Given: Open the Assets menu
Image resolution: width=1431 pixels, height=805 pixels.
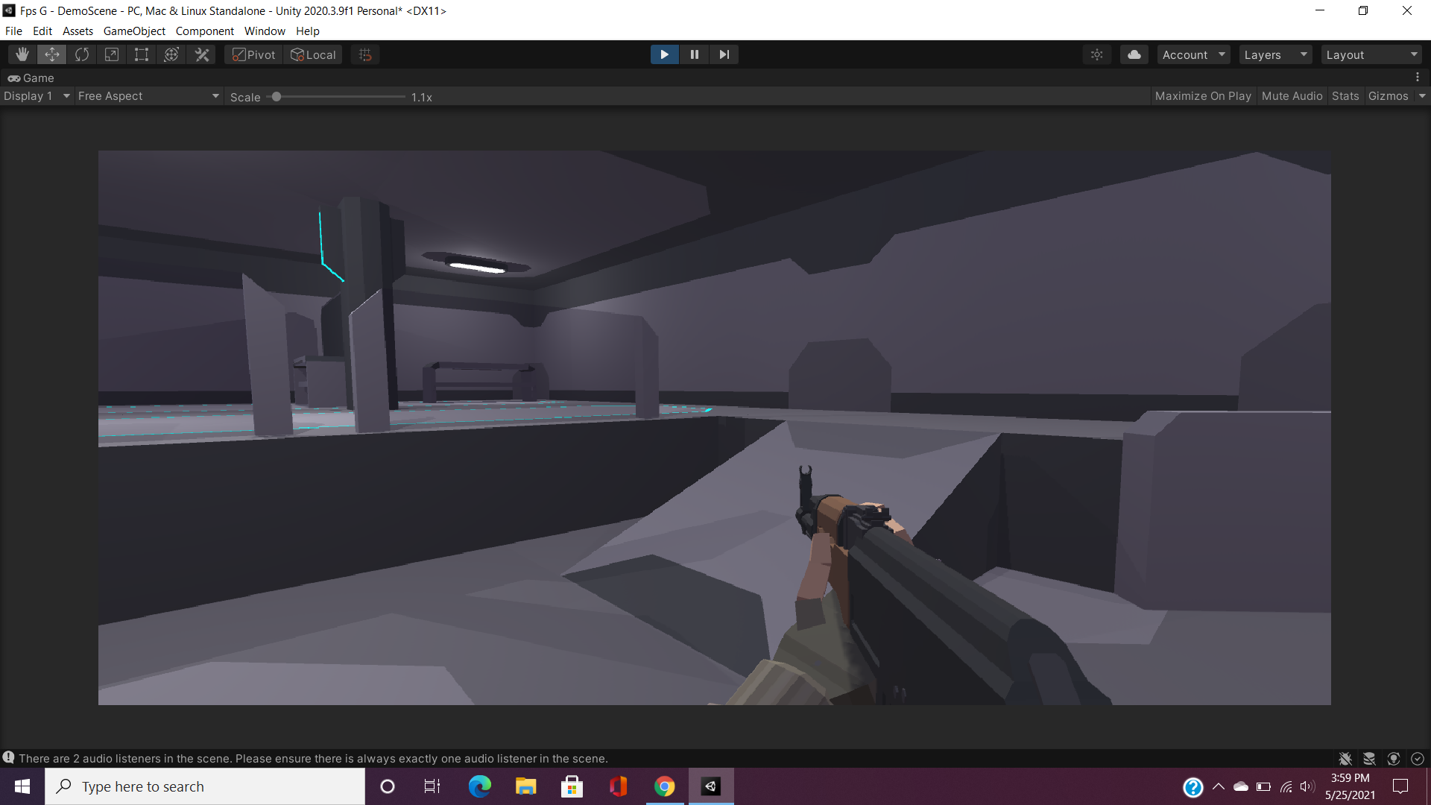Looking at the screenshot, I should coord(78,31).
